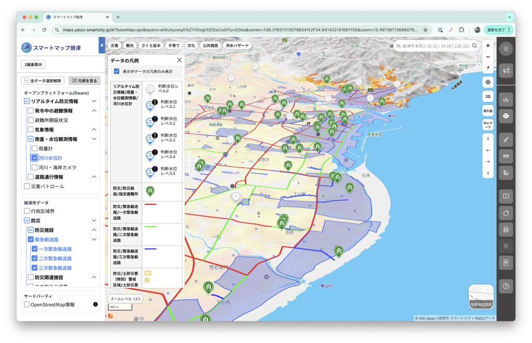Zoom in on the map with the plus icon

coord(487,46)
